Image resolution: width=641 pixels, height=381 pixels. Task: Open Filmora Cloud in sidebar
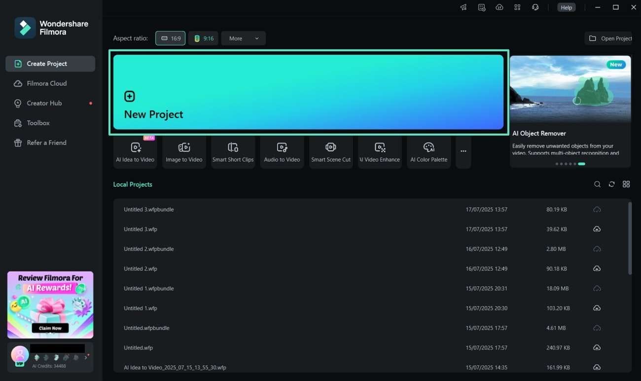[x=50, y=83]
